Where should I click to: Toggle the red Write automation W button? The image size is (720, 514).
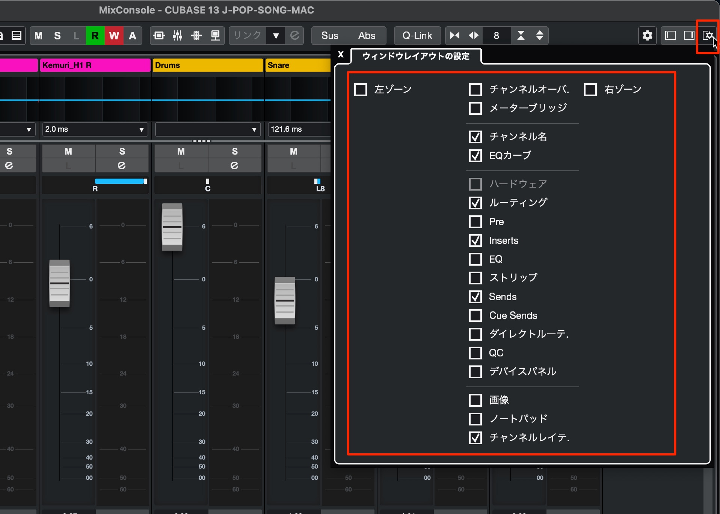(114, 36)
